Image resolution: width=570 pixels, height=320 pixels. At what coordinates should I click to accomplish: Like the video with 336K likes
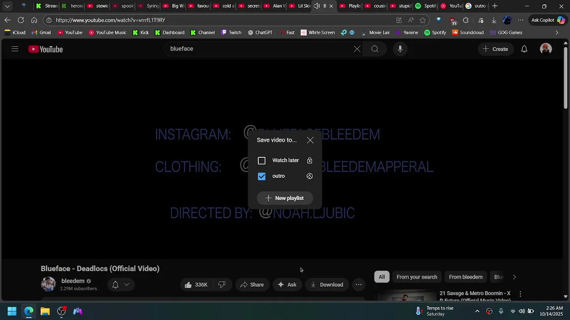196,285
